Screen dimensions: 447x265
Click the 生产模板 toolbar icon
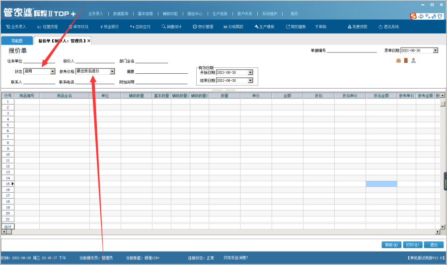[264, 26]
